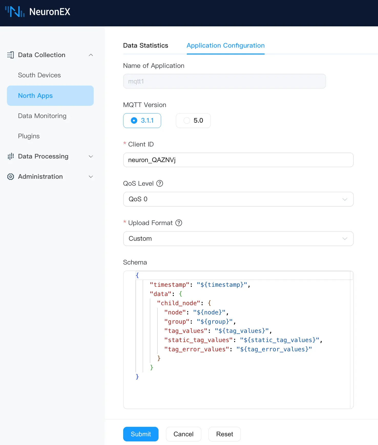Open the Upload Format dropdown
This screenshot has width=378, height=445.
[x=238, y=239]
